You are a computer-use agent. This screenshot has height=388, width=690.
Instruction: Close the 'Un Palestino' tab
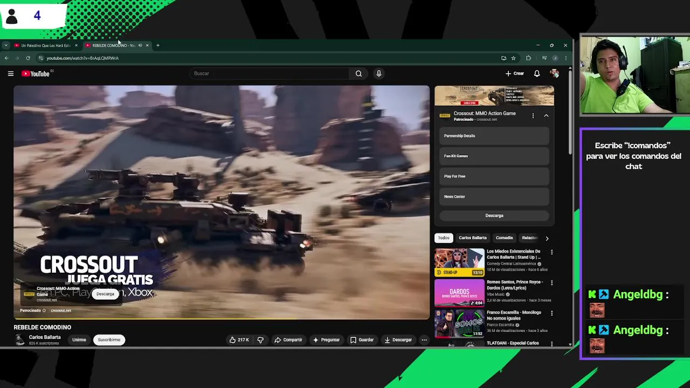click(x=76, y=45)
